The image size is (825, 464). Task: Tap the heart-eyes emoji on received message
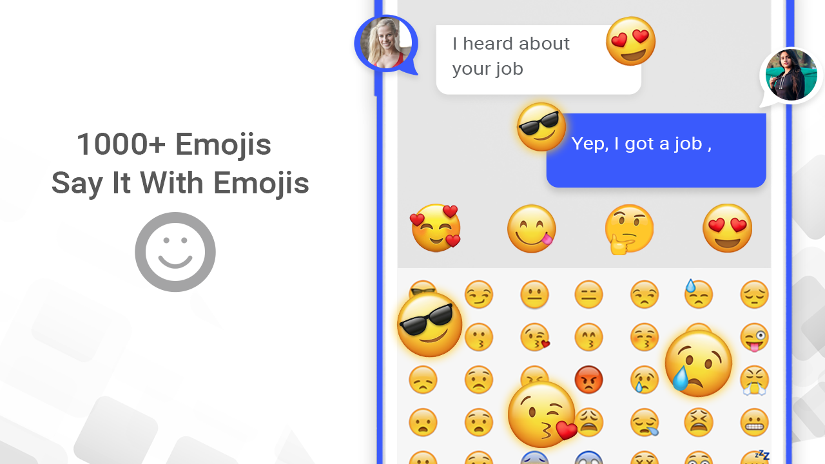[630, 41]
